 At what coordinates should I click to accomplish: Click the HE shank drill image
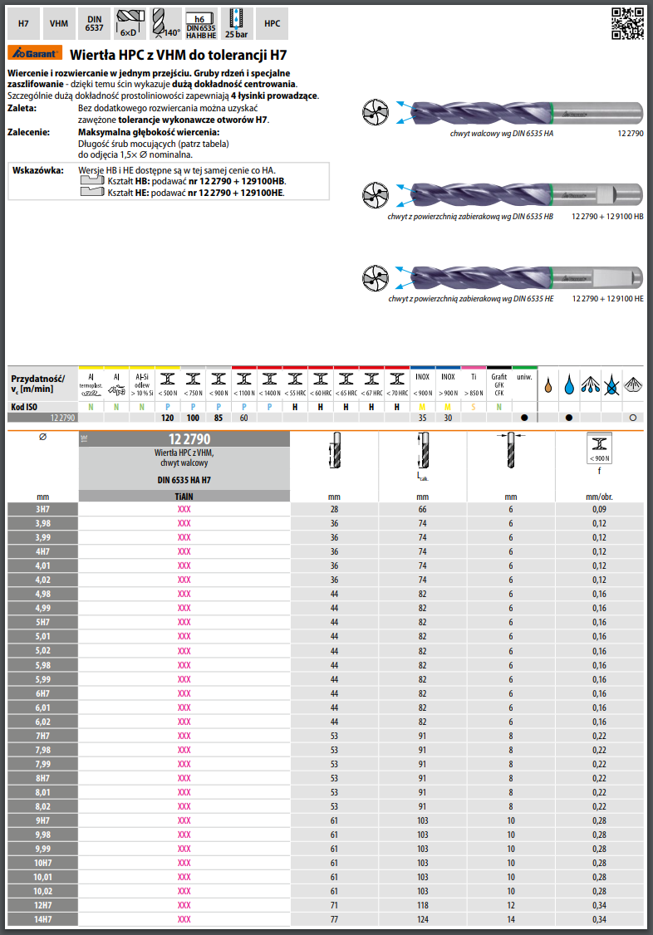pos(527,278)
